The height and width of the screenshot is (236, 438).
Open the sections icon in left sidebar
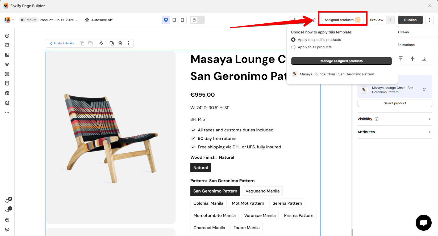7,45
